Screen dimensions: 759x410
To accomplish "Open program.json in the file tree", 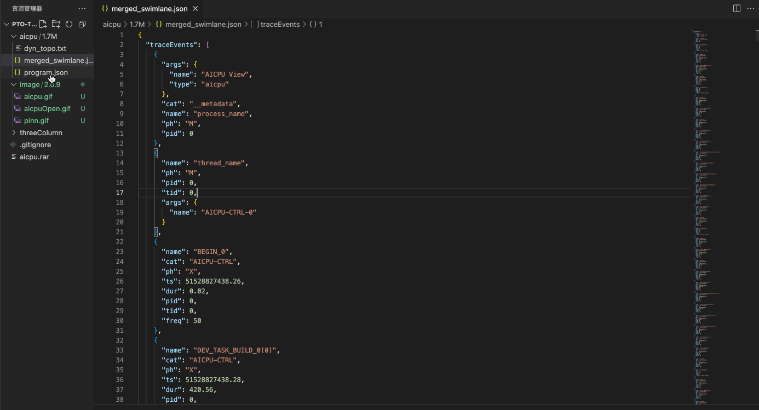I will pyautogui.click(x=46, y=72).
